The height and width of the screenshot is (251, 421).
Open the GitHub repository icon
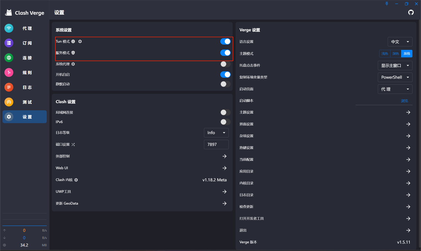pyautogui.click(x=411, y=12)
